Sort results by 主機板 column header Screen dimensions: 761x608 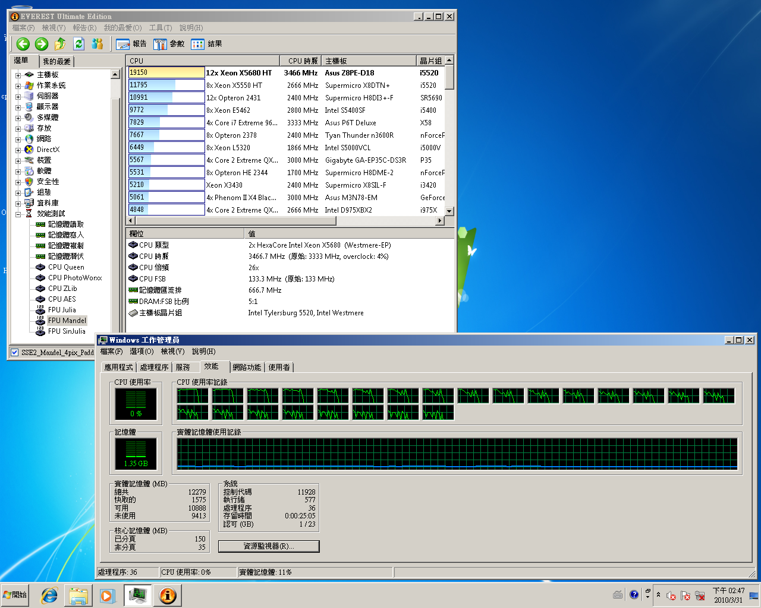coord(369,61)
